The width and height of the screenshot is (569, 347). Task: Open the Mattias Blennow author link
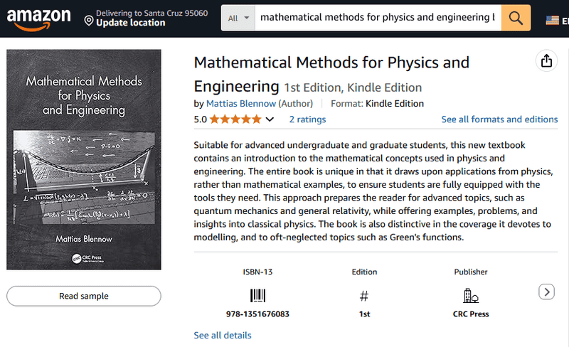(240, 104)
